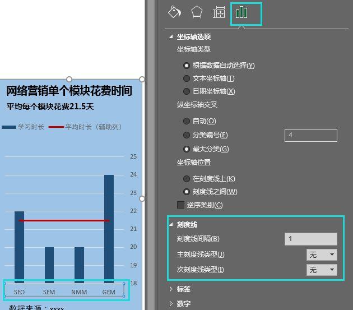Click value axis label 22
Screen dimensions: 353x310
tap(133, 211)
